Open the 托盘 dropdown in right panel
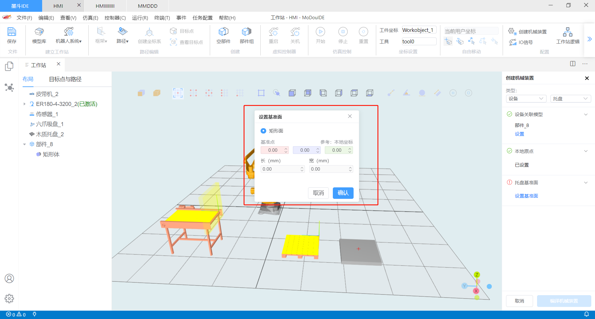This screenshot has width=595, height=319. point(571,98)
